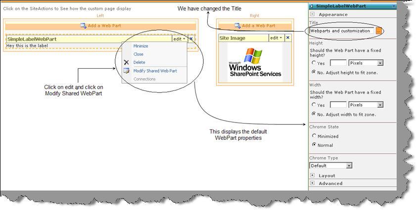The width and height of the screenshot is (417, 210).
Task: Choose Close from the edit menu
Action: [139, 54]
